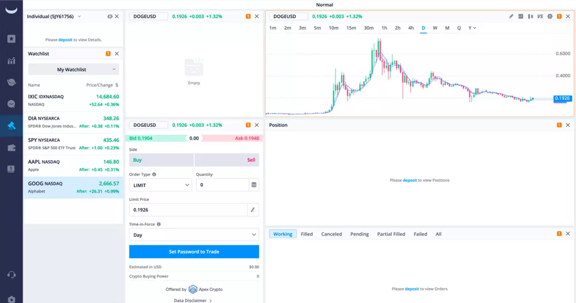This screenshot has height=303, width=576.
Task: Open the messages chat icon in sidebar
Action: [x=11, y=104]
